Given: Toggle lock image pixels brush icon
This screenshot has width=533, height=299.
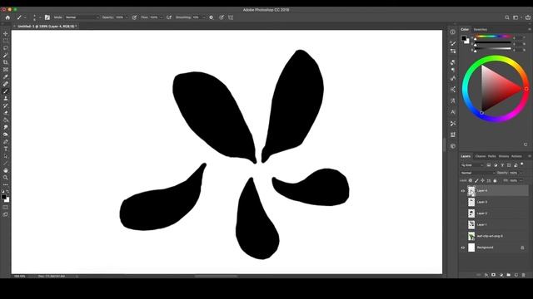Looking at the screenshot, I should click(x=476, y=181).
